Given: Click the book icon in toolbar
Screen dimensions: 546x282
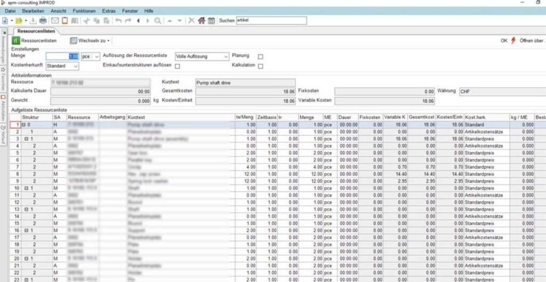Looking at the screenshot, I should pyautogui.click(x=75, y=21).
